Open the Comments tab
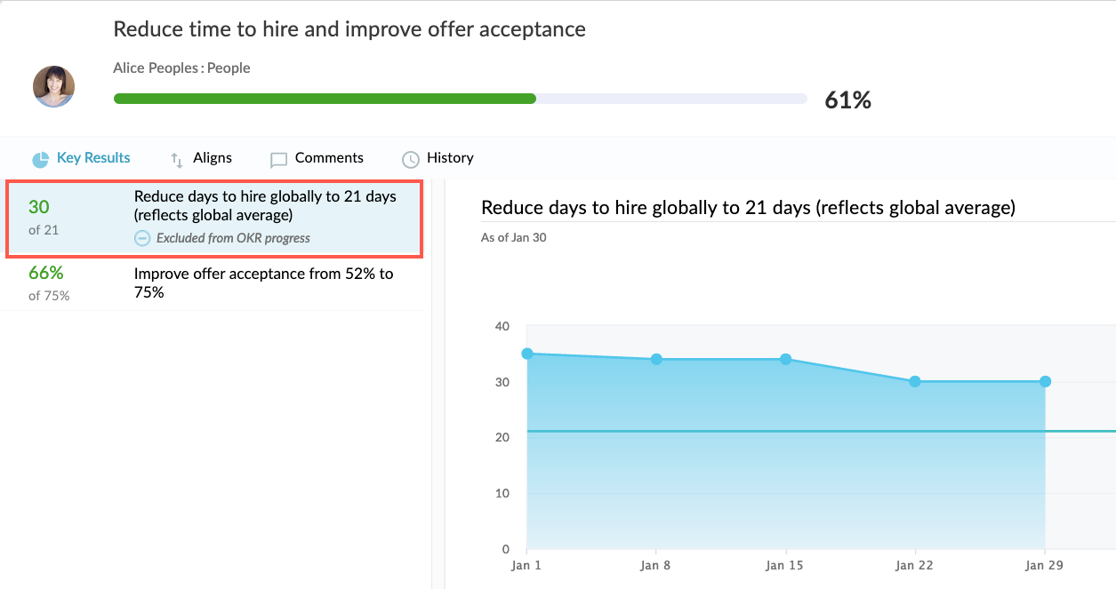 (317, 158)
